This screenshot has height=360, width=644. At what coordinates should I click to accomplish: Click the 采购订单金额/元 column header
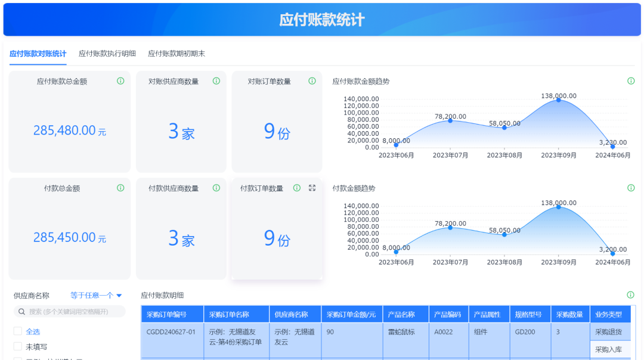click(352, 315)
